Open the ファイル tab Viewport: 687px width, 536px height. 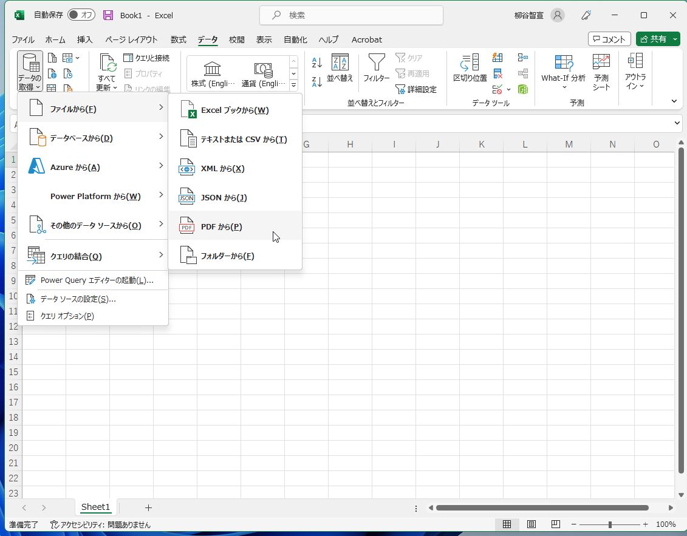pos(23,39)
